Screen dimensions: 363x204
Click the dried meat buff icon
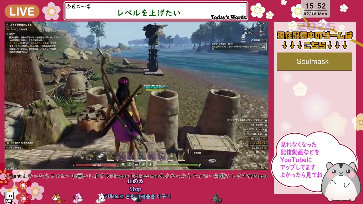coord(263,47)
